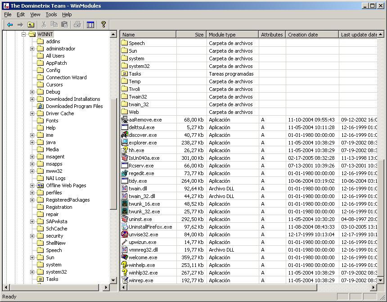Open the File menu

[8, 14]
